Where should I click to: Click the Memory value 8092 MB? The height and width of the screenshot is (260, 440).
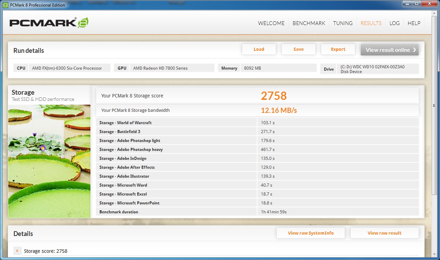click(278, 68)
